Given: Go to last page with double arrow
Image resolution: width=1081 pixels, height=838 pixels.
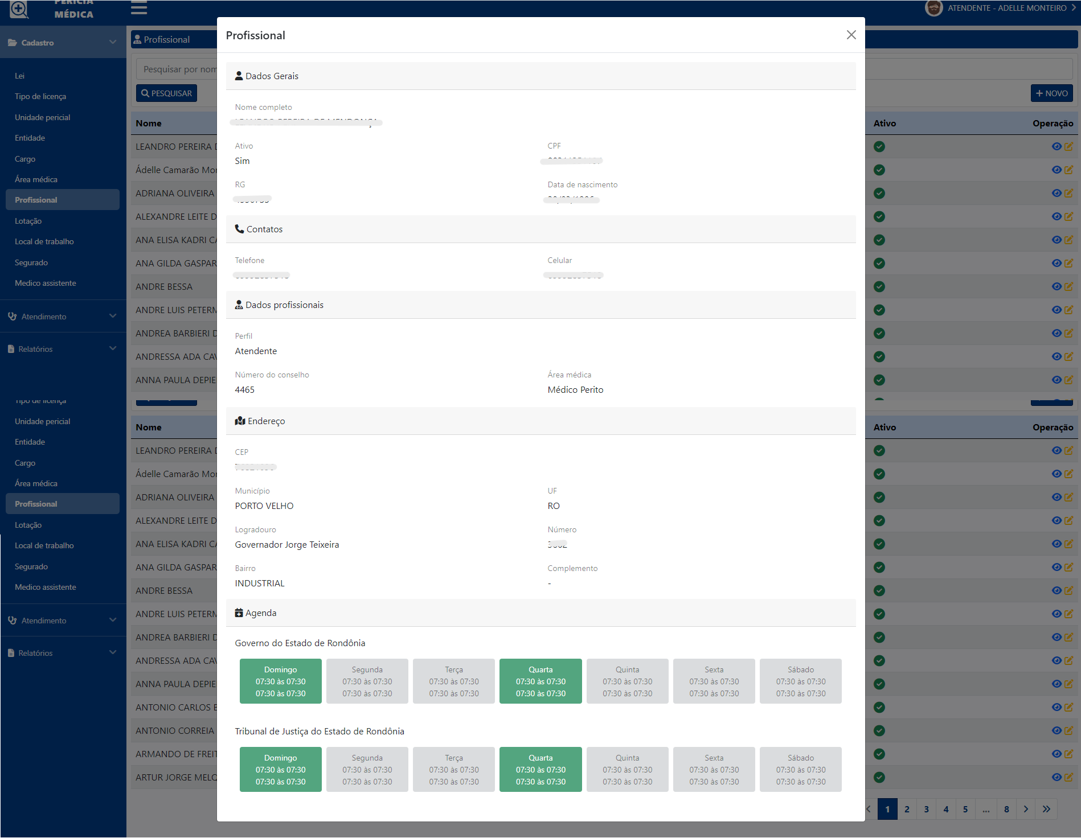Looking at the screenshot, I should 1046,809.
